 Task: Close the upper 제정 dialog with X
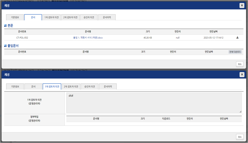242,6
